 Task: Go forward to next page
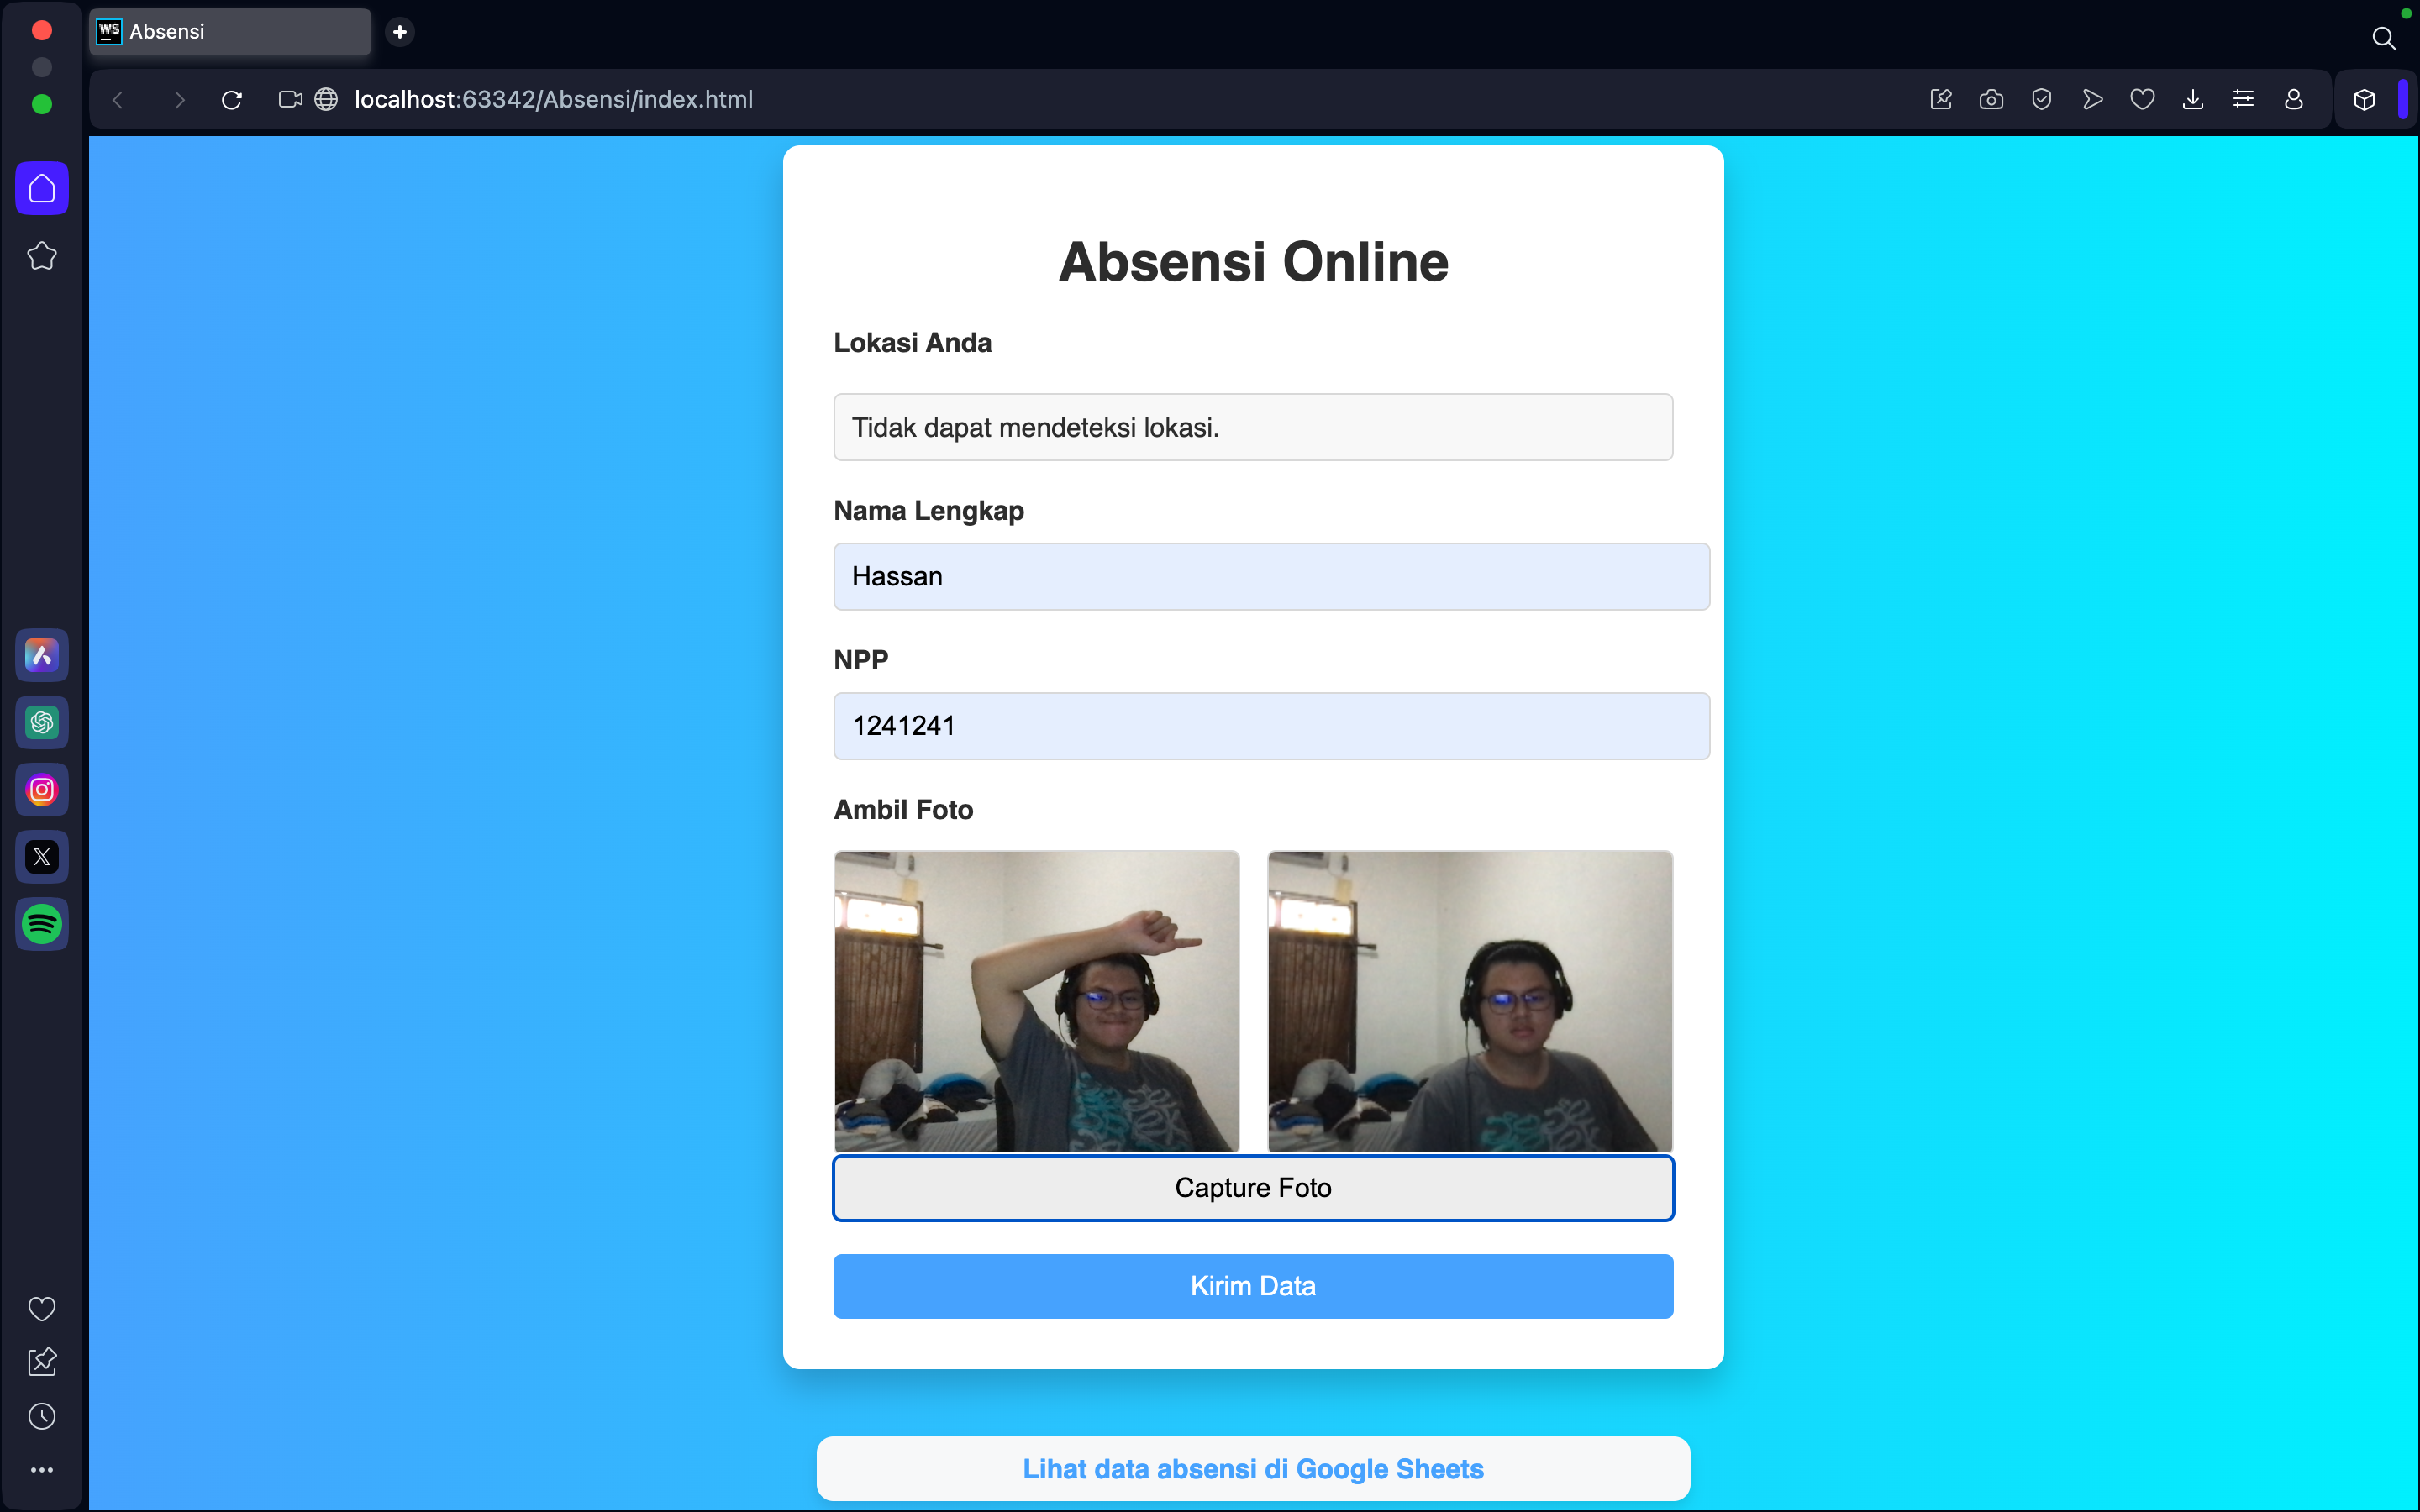click(179, 100)
